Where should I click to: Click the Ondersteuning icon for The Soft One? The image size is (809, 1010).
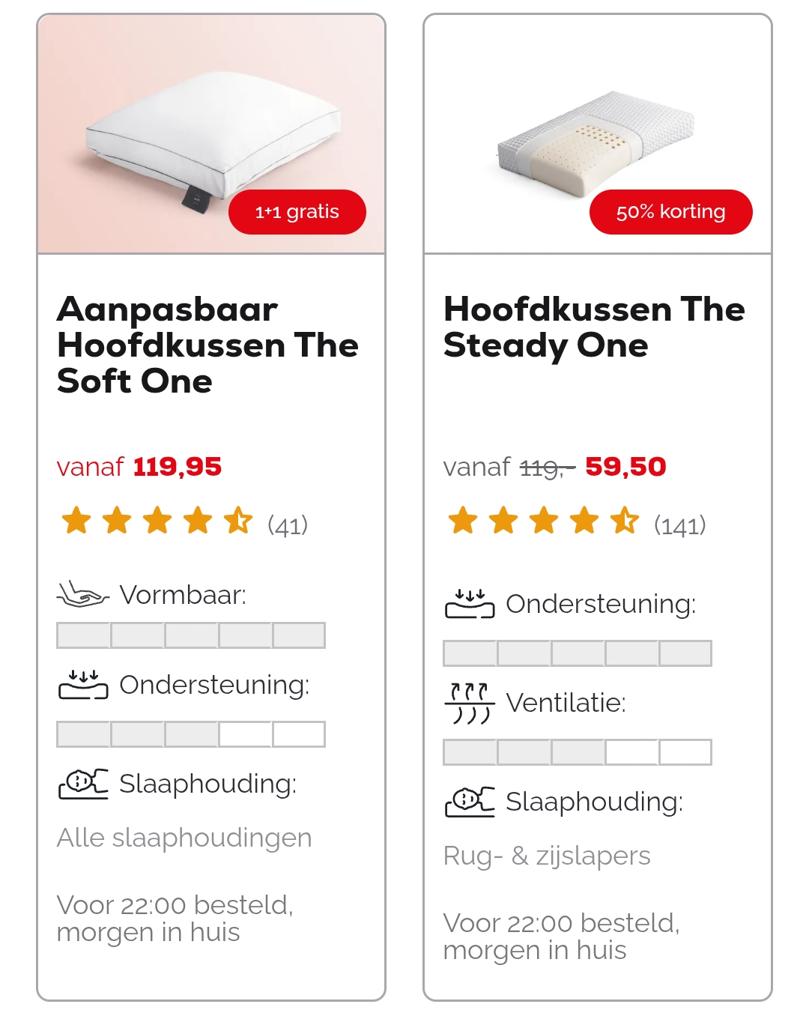coord(82,683)
